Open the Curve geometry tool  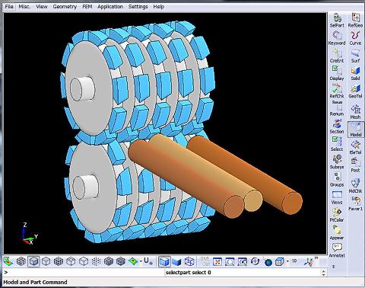355,38
